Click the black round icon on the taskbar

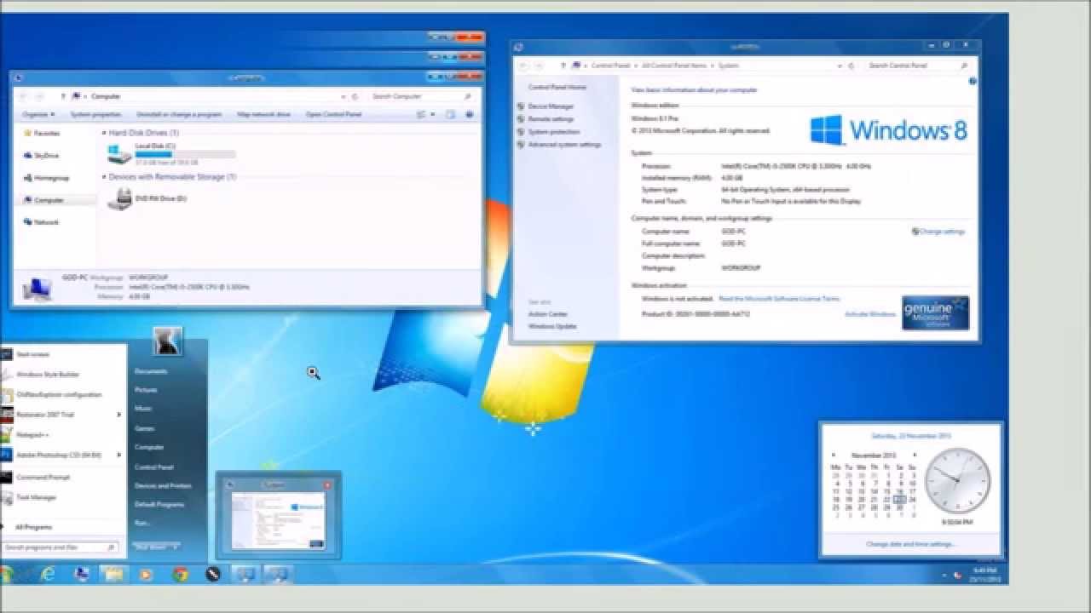click(213, 575)
